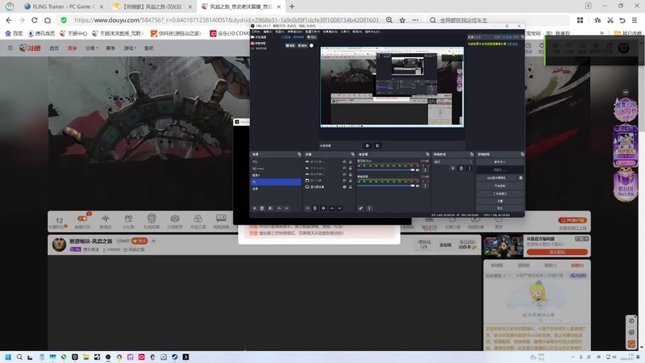Open the Douyu hamburger side menu
Screen dimensions: 645x363
(x=10, y=48)
